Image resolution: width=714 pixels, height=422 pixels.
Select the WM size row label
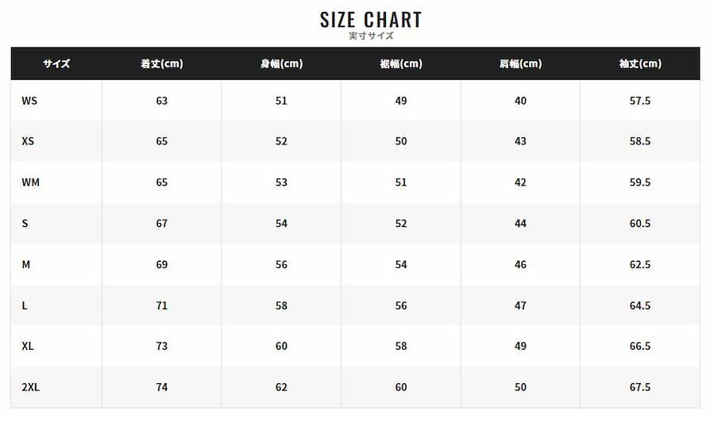tap(30, 182)
